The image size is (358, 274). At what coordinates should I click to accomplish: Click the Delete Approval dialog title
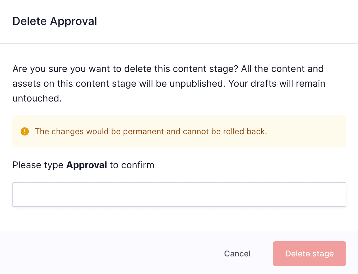pyautogui.click(x=55, y=21)
